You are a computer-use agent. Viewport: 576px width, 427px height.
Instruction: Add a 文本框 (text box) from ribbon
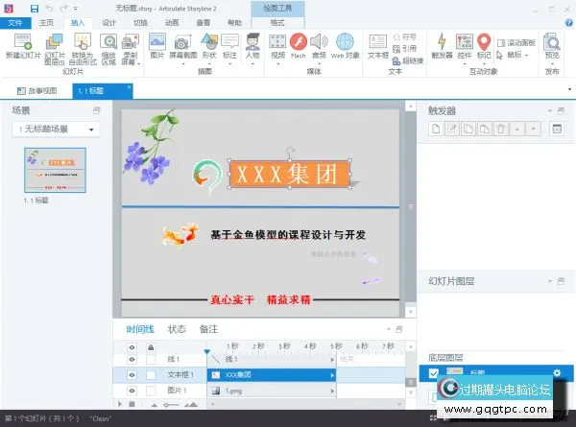click(x=378, y=44)
